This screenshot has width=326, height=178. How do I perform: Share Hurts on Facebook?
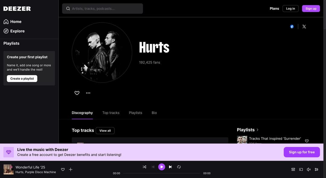(x=292, y=27)
